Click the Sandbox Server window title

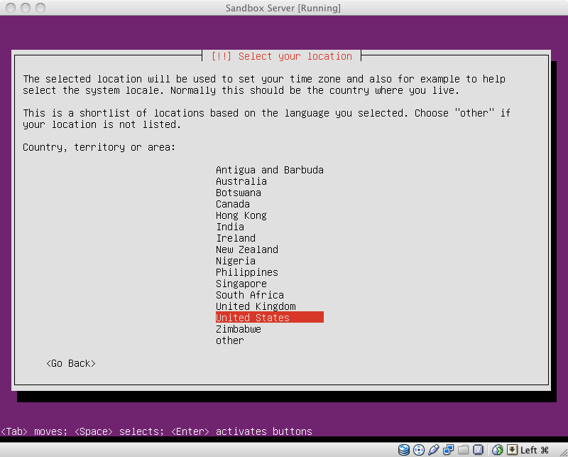coord(283,8)
